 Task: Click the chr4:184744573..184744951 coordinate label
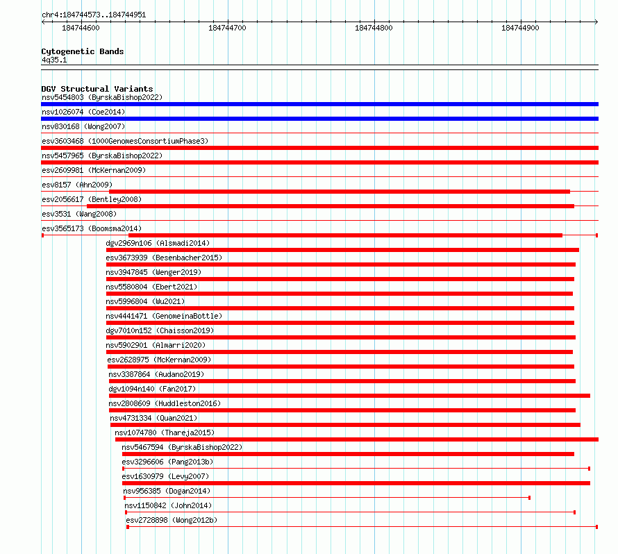[x=94, y=15]
